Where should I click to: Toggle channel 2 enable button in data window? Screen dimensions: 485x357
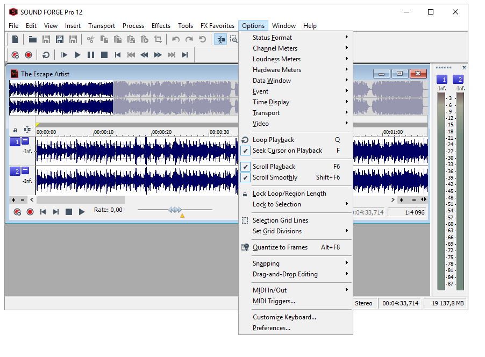coord(15,171)
